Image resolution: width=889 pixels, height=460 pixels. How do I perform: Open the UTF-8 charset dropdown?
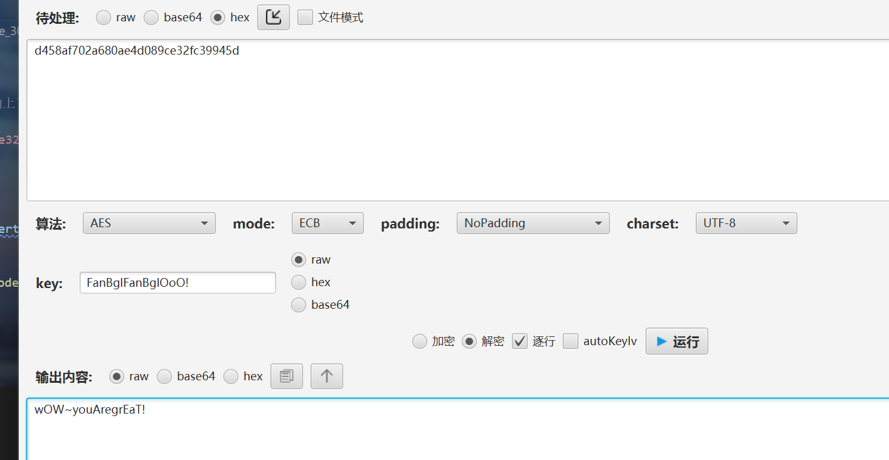pos(745,223)
